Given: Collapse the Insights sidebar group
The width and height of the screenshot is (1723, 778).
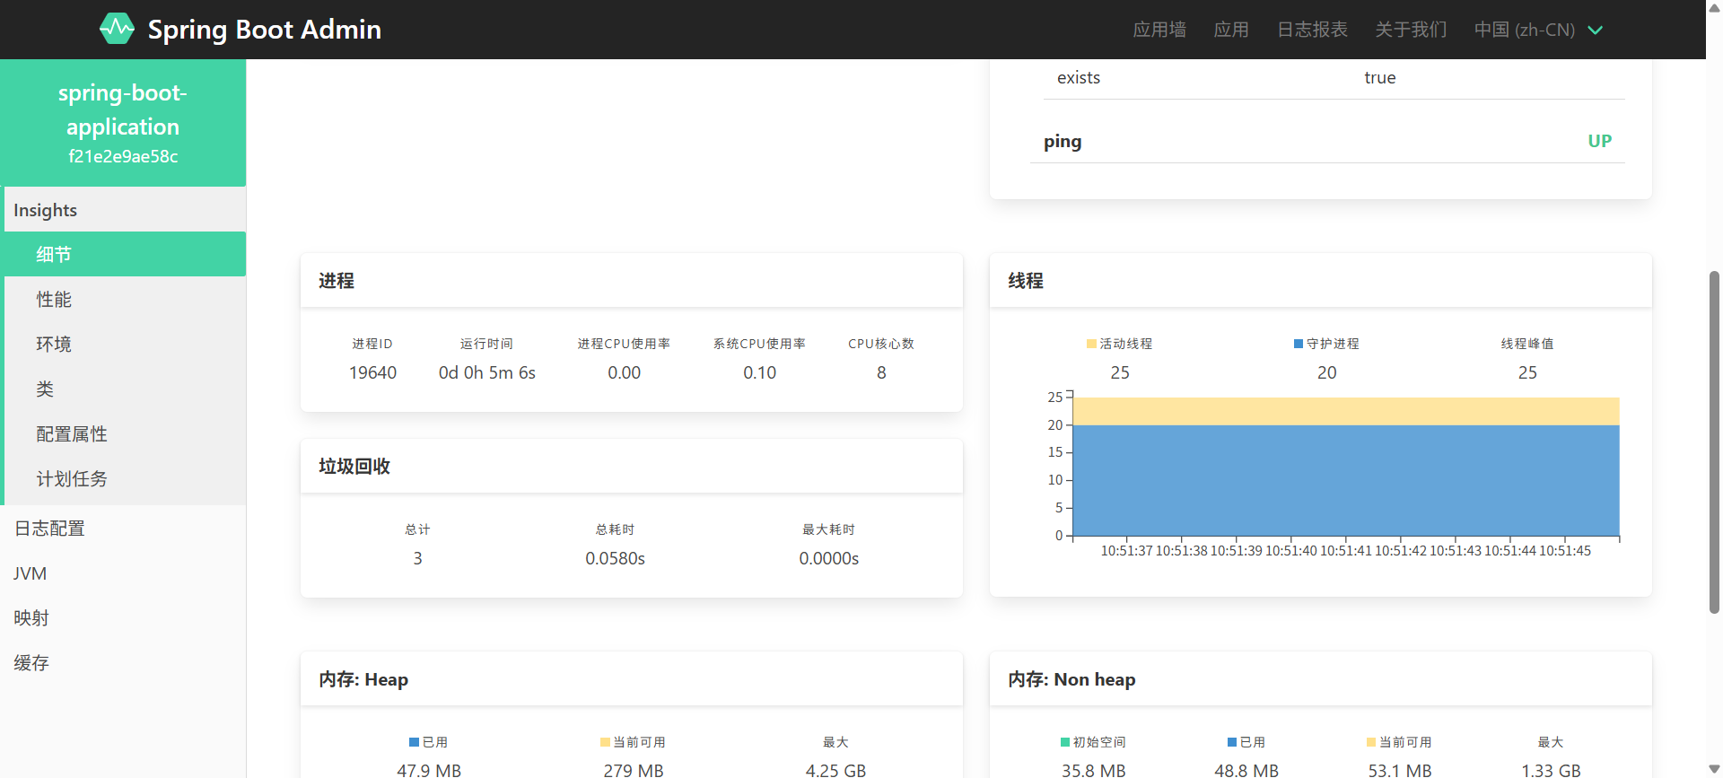Looking at the screenshot, I should (125, 210).
